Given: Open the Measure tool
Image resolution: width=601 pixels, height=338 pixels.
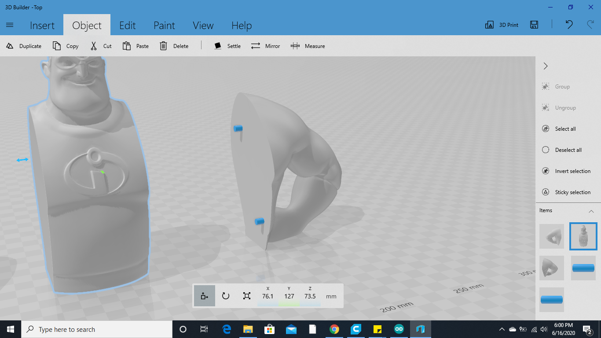Looking at the screenshot, I should [308, 46].
